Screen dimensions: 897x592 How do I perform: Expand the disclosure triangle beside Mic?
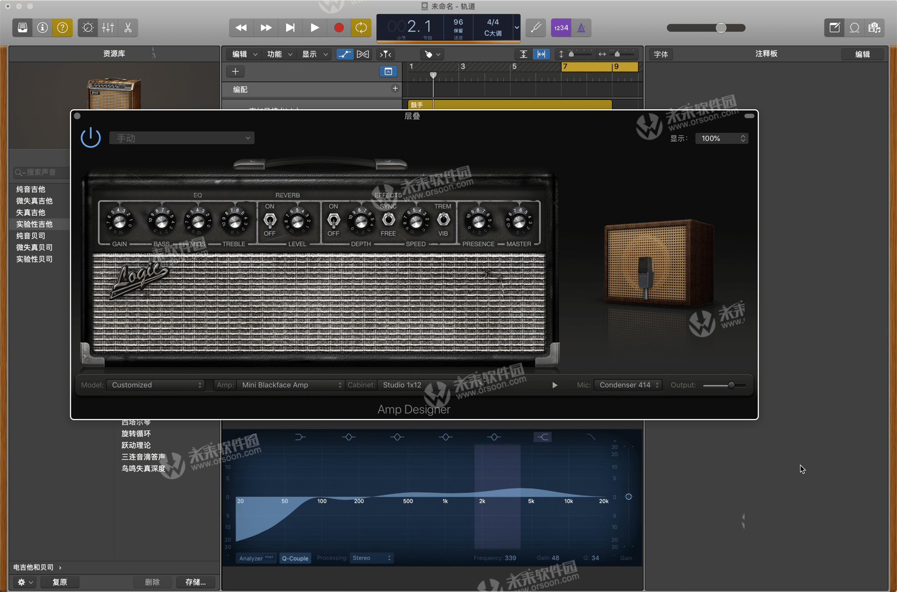pos(555,385)
